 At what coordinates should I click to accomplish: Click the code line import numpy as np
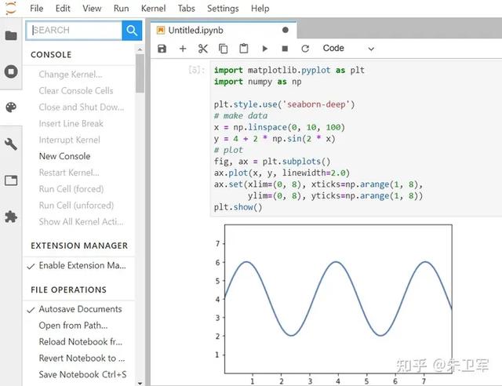258,82
